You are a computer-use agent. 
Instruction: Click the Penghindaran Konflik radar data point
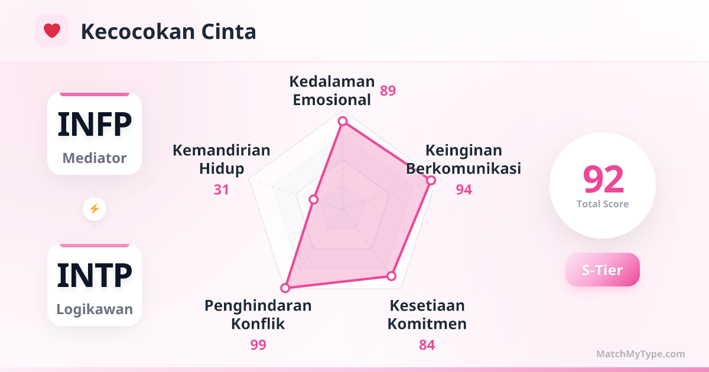(285, 288)
